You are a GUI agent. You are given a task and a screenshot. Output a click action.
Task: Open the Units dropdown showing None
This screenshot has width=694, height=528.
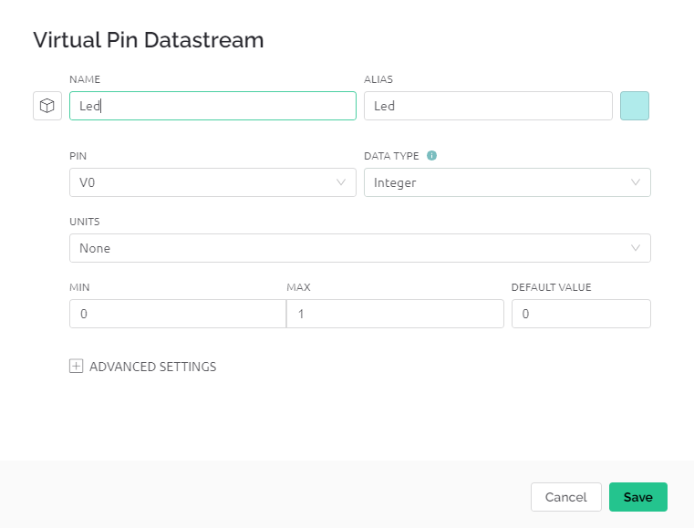pyautogui.click(x=360, y=248)
